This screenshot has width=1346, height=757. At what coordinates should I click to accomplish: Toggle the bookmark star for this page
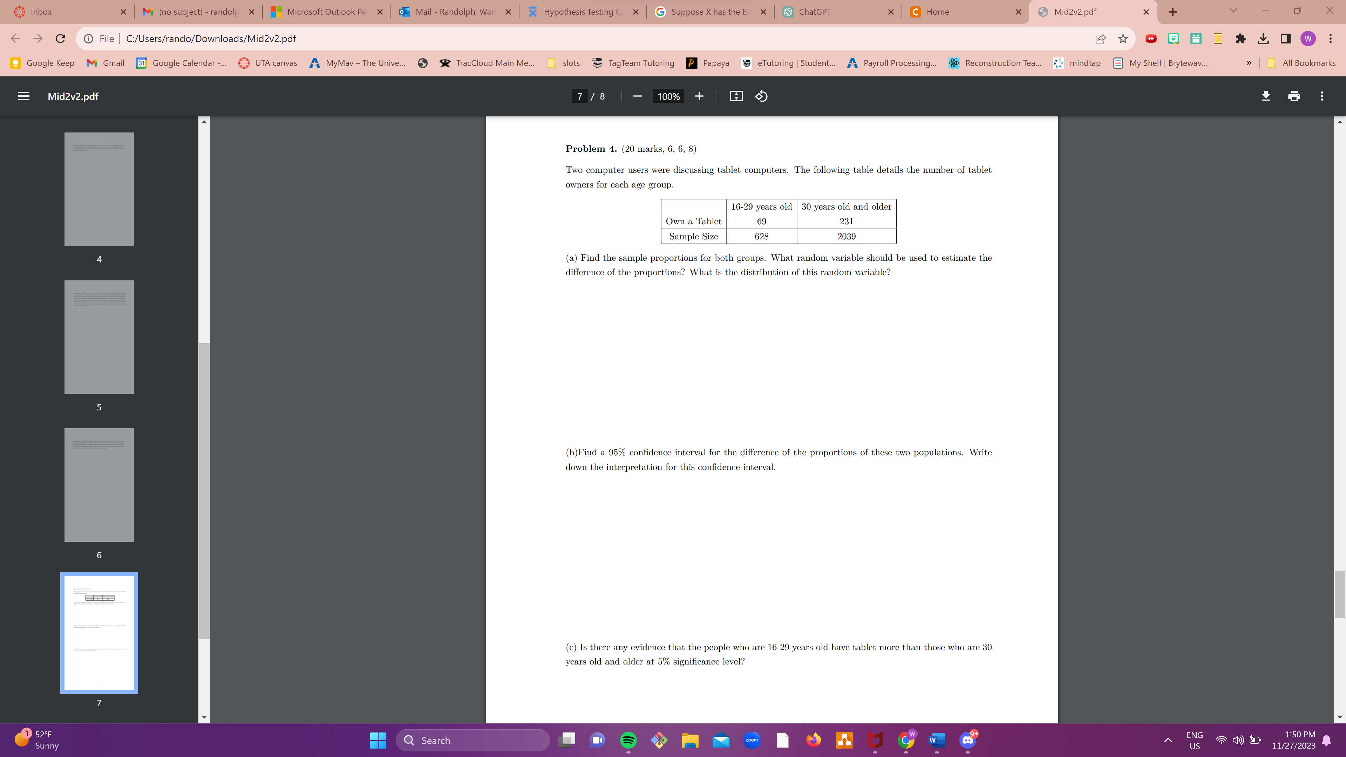pos(1123,38)
